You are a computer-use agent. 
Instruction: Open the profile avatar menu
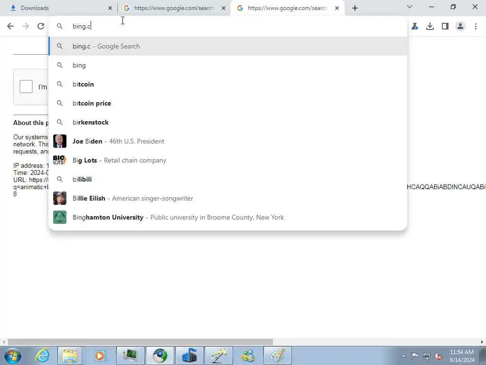460,27
